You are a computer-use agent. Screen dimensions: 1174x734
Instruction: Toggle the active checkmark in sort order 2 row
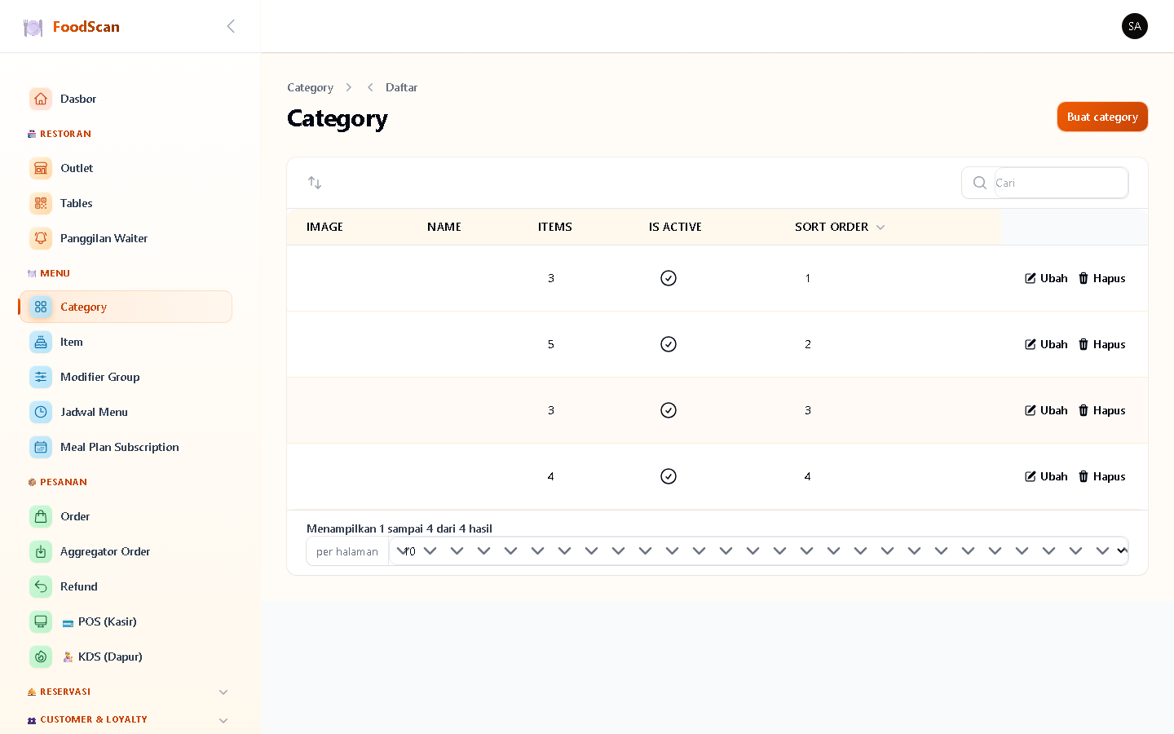(669, 344)
